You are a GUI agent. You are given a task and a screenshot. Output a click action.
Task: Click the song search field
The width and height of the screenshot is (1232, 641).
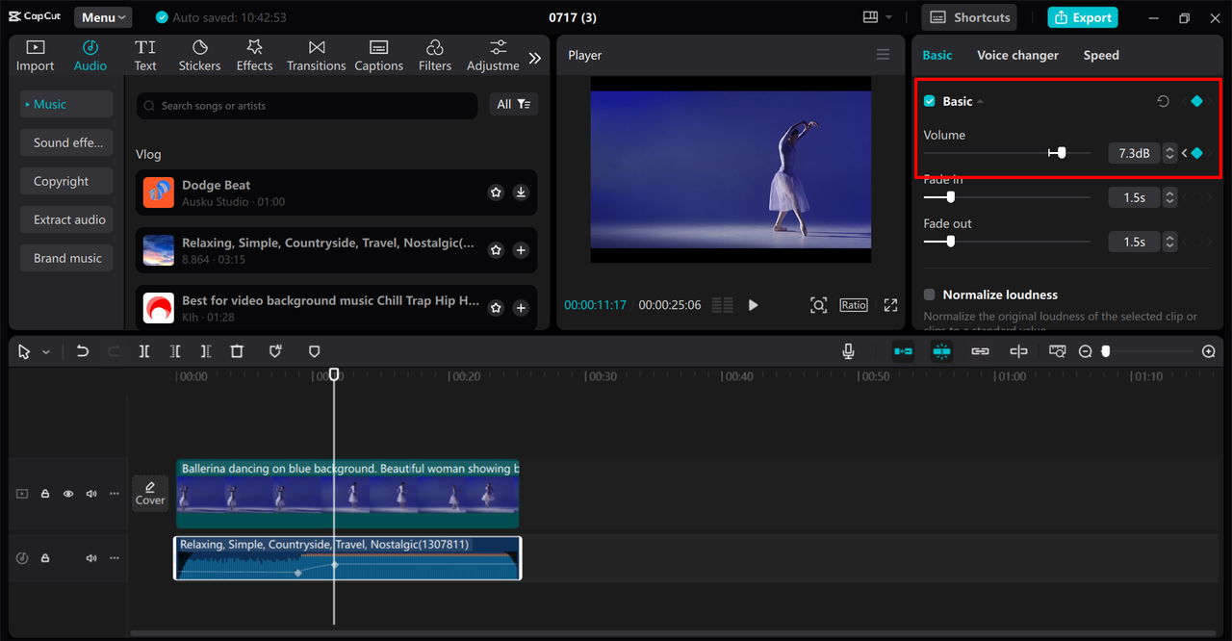coord(307,106)
